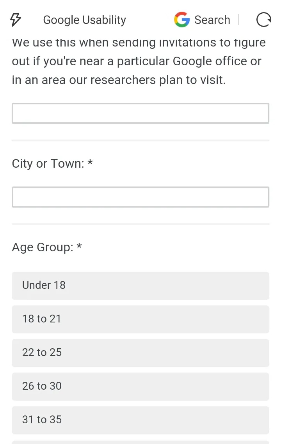Click the divider line above Age Group
The image size is (281, 444).
click(x=140, y=224)
